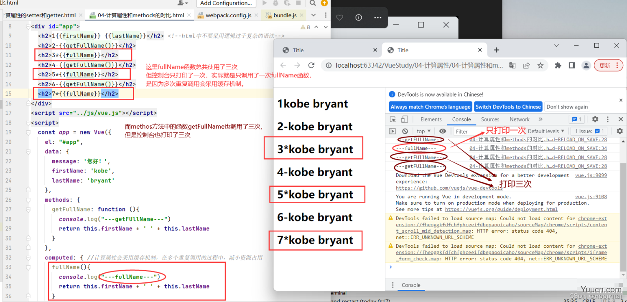The height and width of the screenshot is (302, 627).
Task: Click the inspection warnings count indicator in editor
Action: point(305,27)
